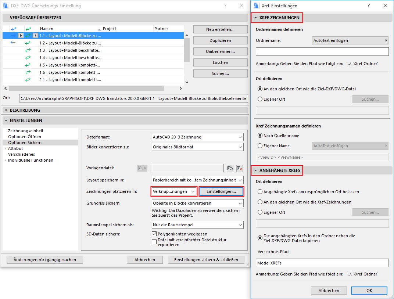The height and width of the screenshot is (299, 394).
Task: Click the second play-arrow box in row 1.1
Action: pyautogui.click(x=35, y=36)
